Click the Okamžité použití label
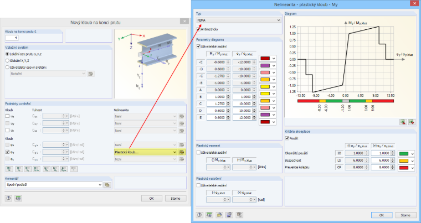 coord(296,153)
